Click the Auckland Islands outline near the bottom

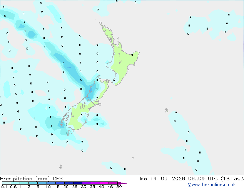click(x=61, y=167)
